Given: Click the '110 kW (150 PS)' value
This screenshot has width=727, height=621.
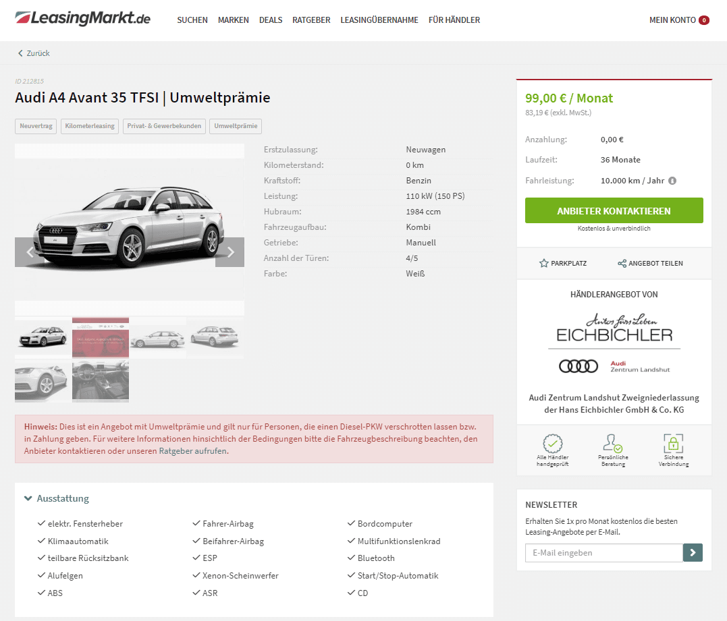Looking at the screenshot, I should coord(435,196).
